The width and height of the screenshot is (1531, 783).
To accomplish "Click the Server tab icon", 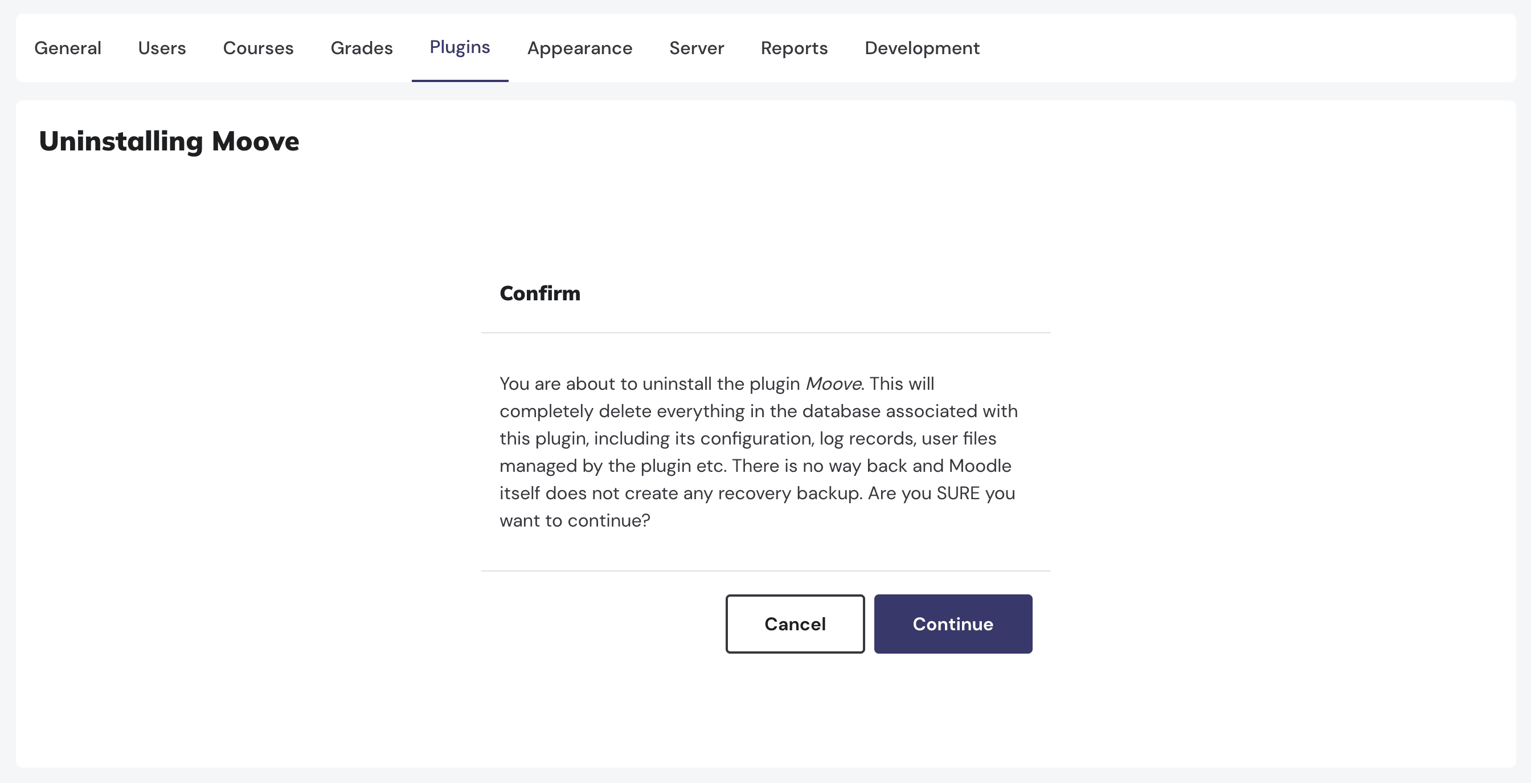I will pyautogui.click(x=697, y=47).
